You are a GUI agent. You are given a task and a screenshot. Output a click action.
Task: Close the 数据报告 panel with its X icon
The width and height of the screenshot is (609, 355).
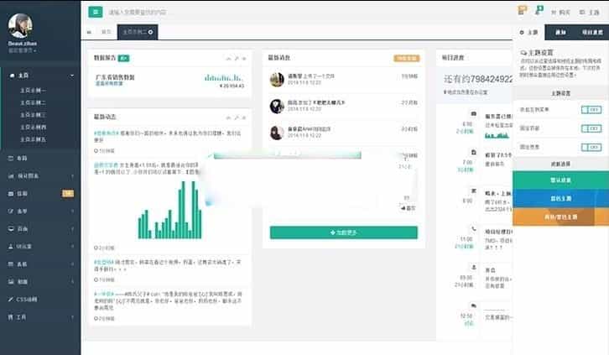click(244, 59)
